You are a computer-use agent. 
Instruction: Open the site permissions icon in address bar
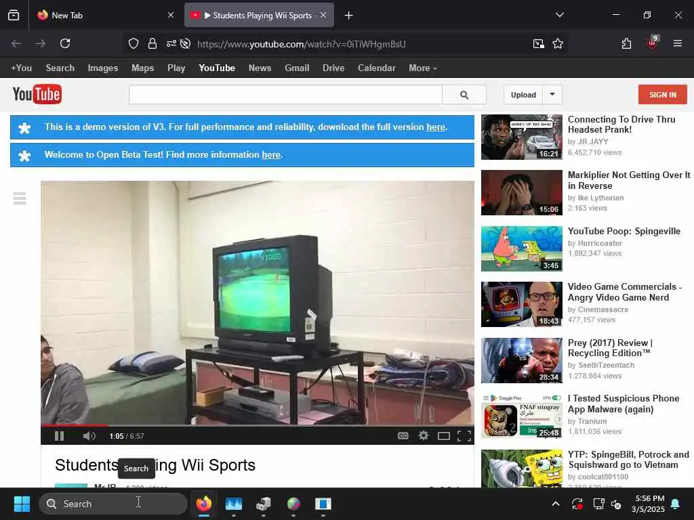click(x=171, y=43)
